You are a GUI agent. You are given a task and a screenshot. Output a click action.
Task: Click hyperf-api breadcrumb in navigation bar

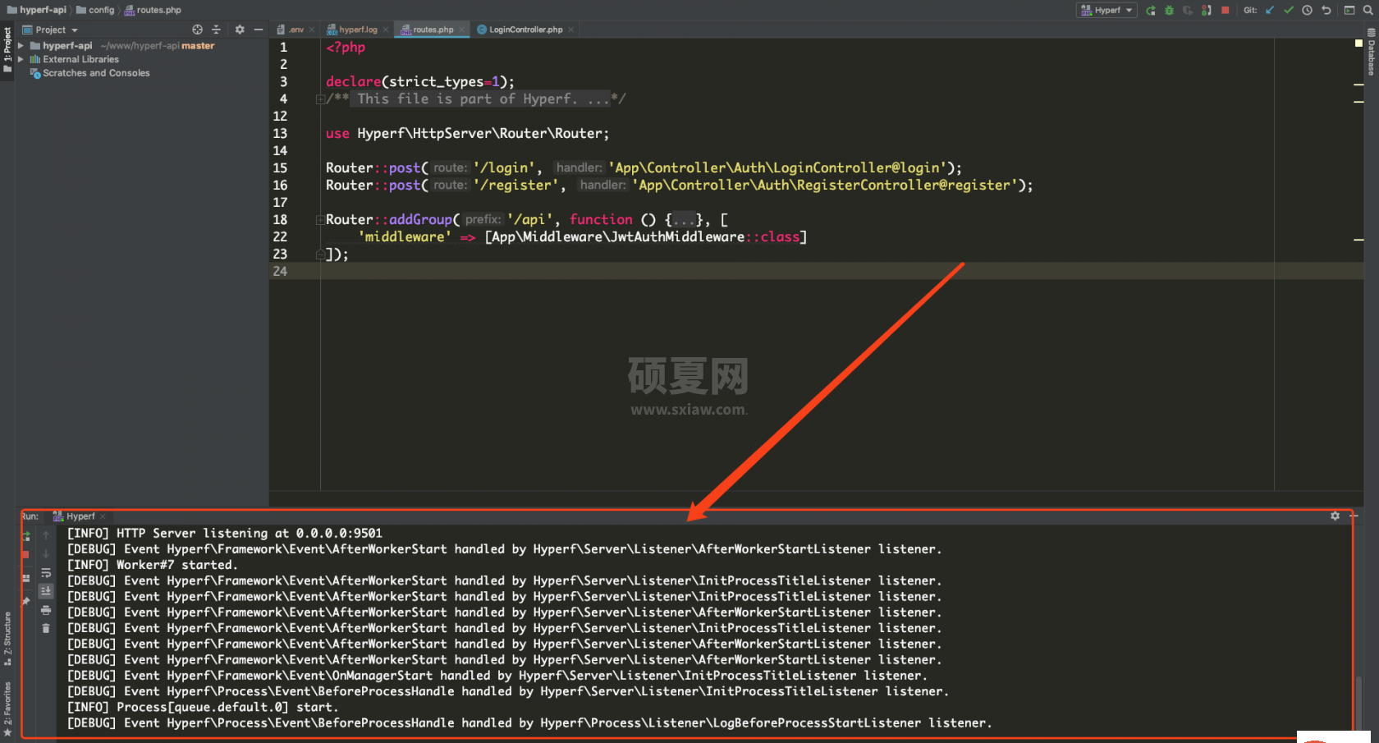37,10
